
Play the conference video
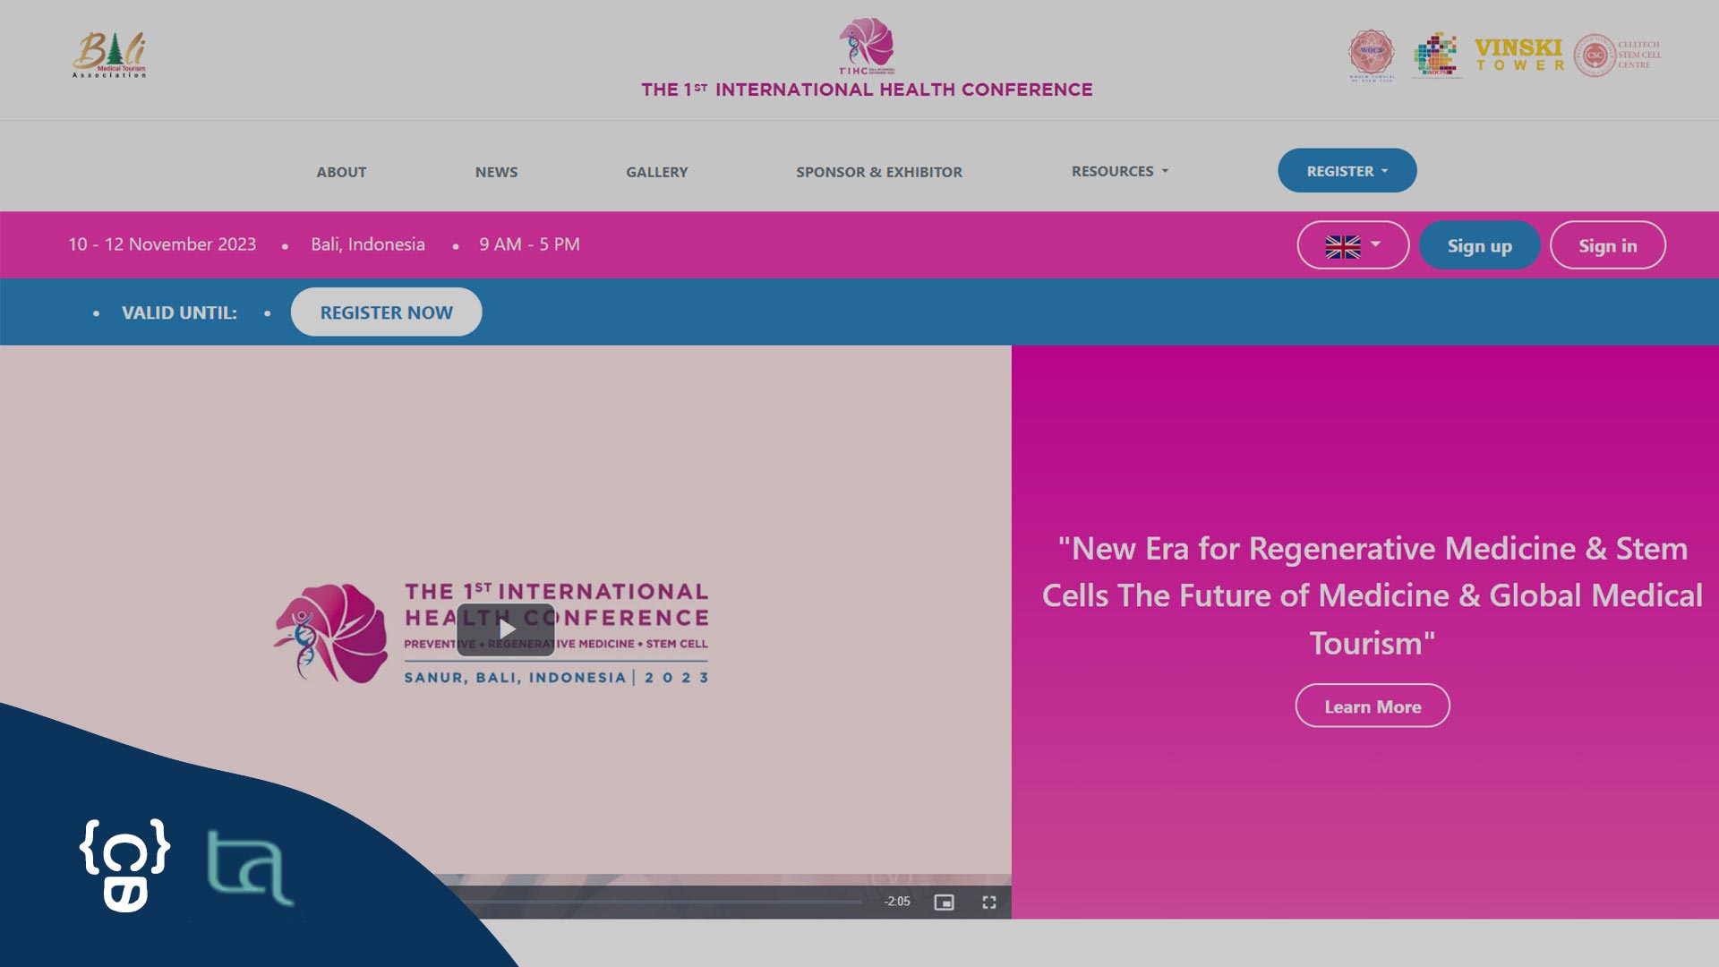[506, 629]
